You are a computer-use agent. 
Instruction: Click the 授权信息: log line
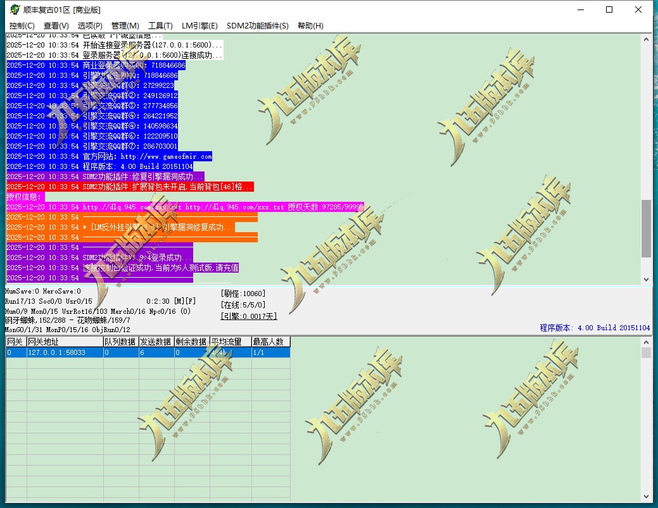[x=25, y=197]
